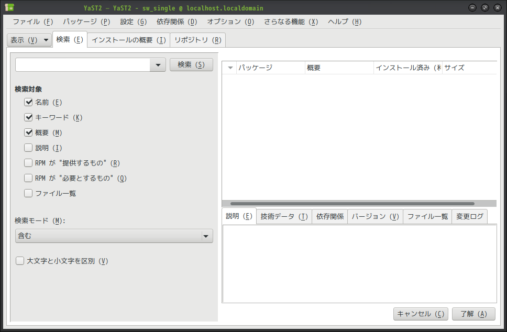Click the status sort arrow column header
This screenshot has width=507, height=332.
(x=229, y=68)
